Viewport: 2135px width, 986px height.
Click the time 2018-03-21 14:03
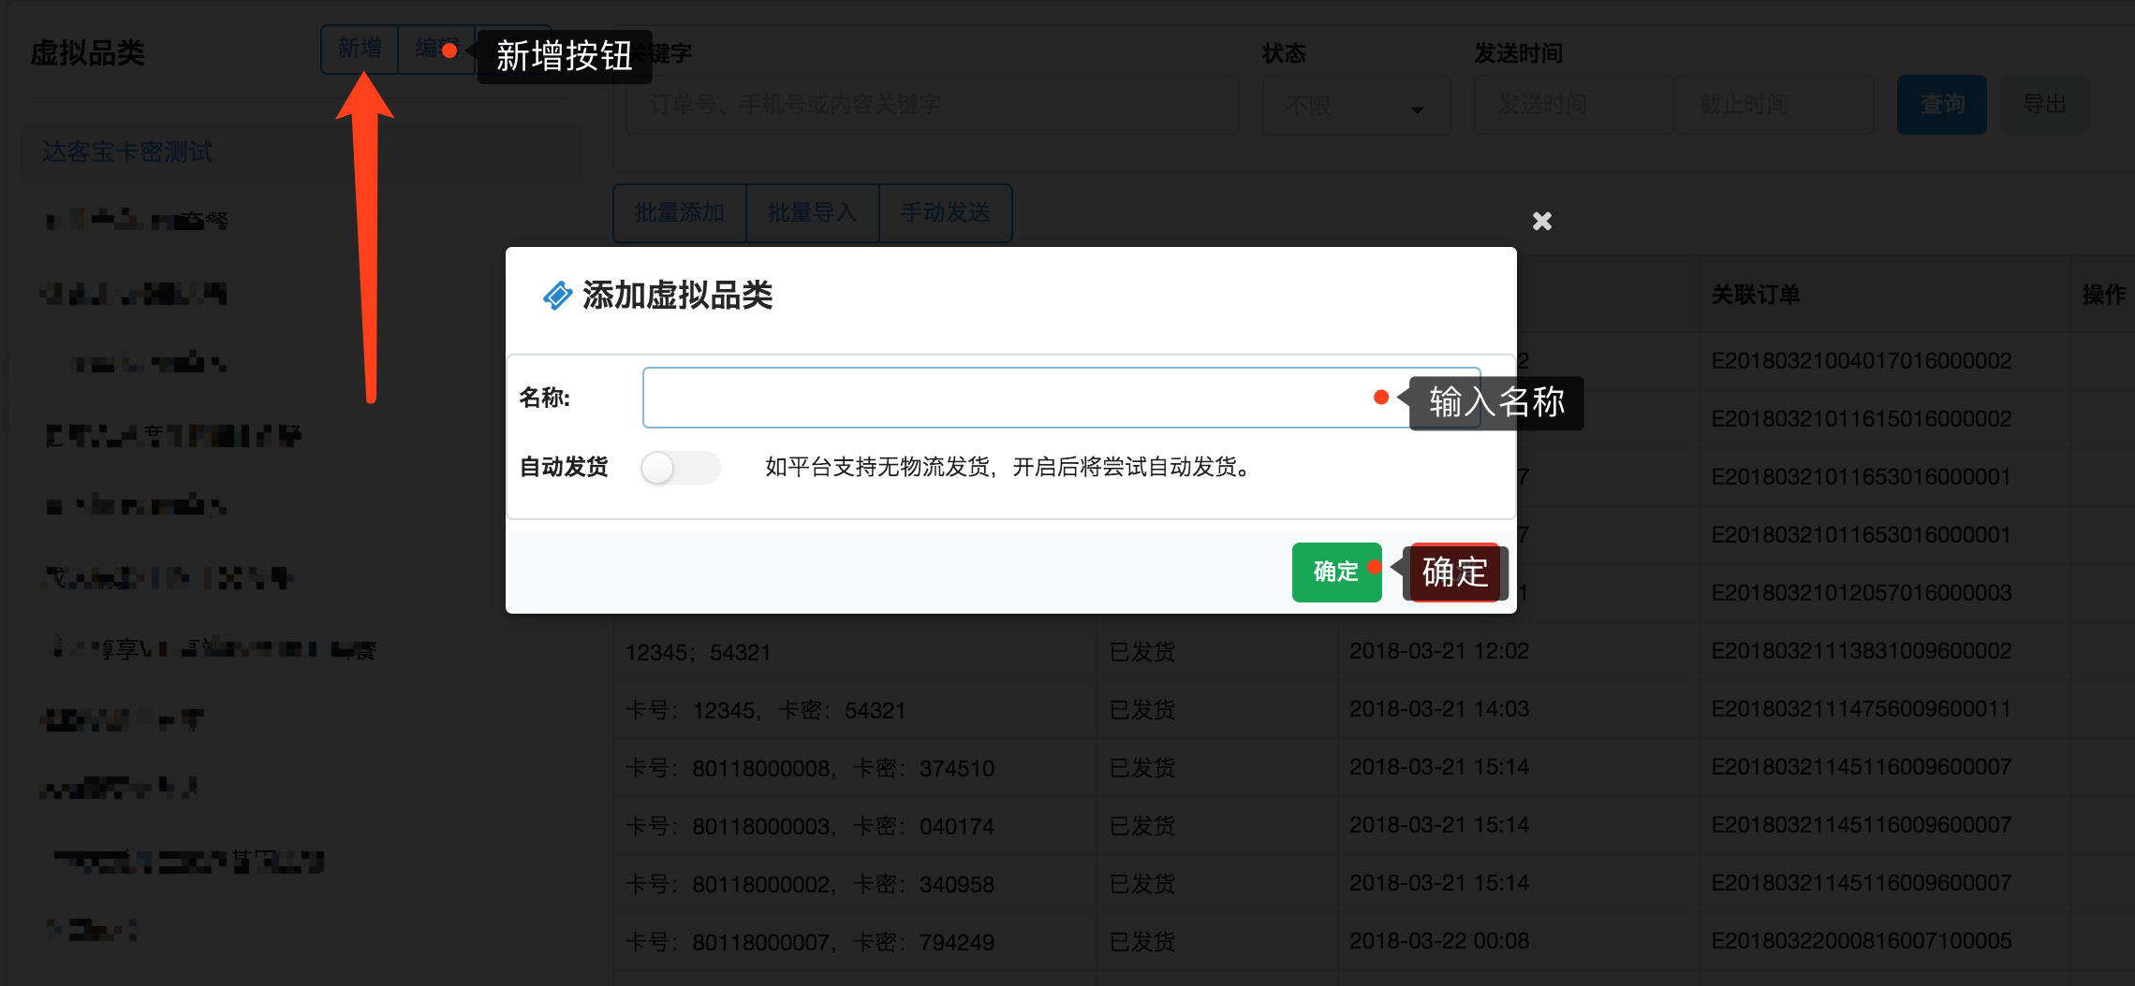[x=1439, y=709]
